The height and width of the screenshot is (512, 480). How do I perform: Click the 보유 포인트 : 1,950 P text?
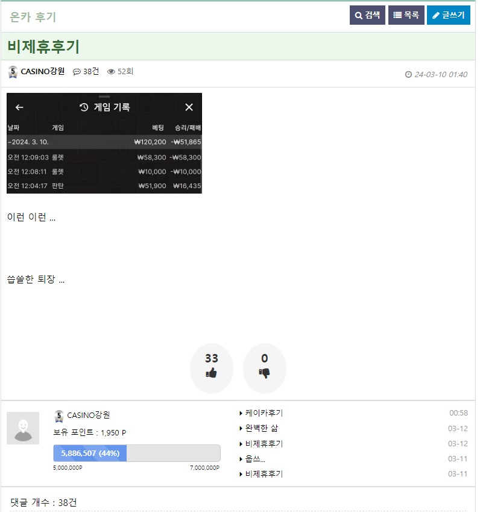(90, 432)
